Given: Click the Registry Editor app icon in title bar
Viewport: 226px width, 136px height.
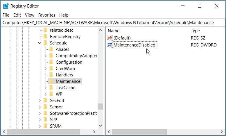Looking at the screenshot, I should [6, 6].
